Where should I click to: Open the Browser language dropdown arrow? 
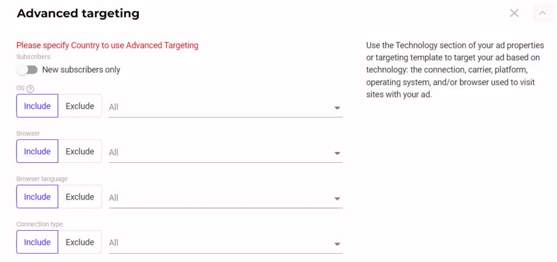point(337,198)
